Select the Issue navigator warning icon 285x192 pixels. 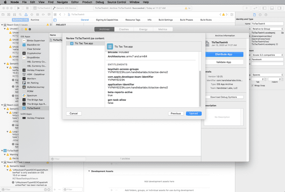[26, 14]
